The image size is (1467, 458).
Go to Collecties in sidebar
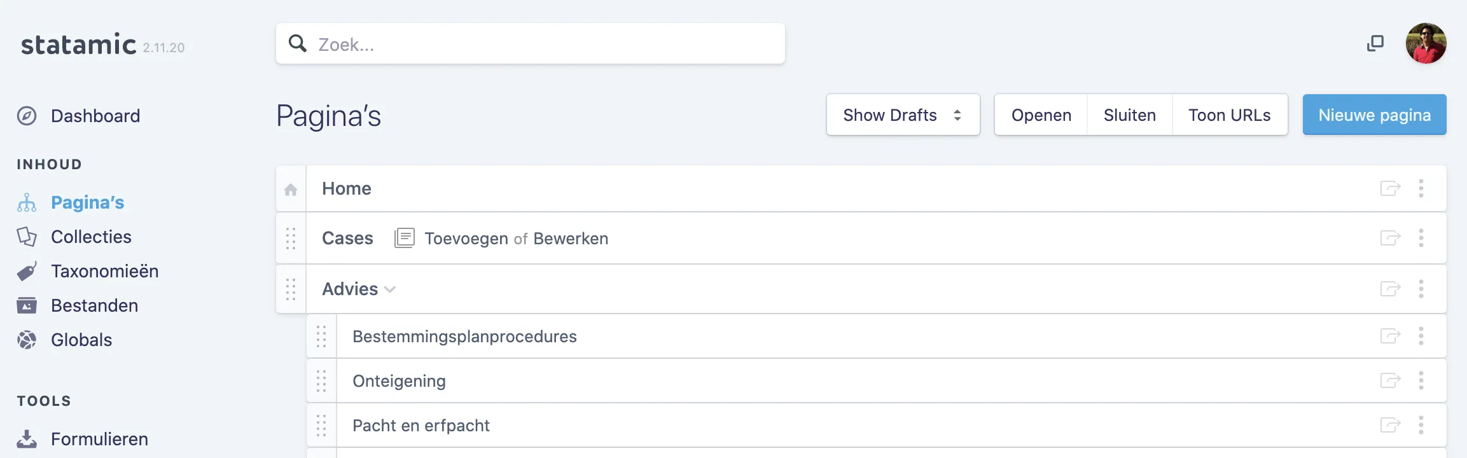coord(91,237)
